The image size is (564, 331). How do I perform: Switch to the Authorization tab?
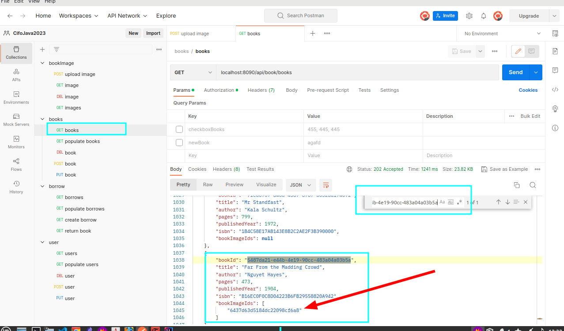[221, 90]
